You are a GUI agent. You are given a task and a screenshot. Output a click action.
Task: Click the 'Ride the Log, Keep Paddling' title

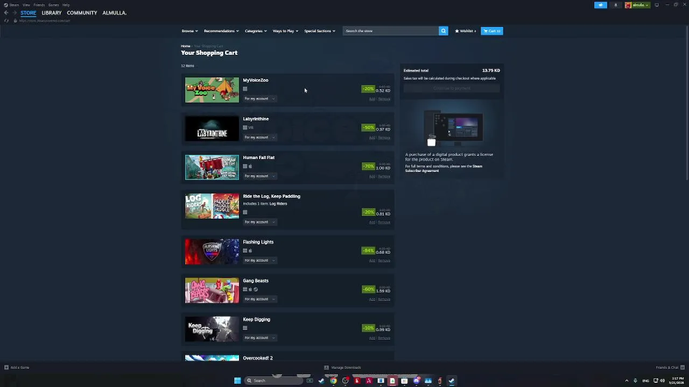[x=271, y=196]
